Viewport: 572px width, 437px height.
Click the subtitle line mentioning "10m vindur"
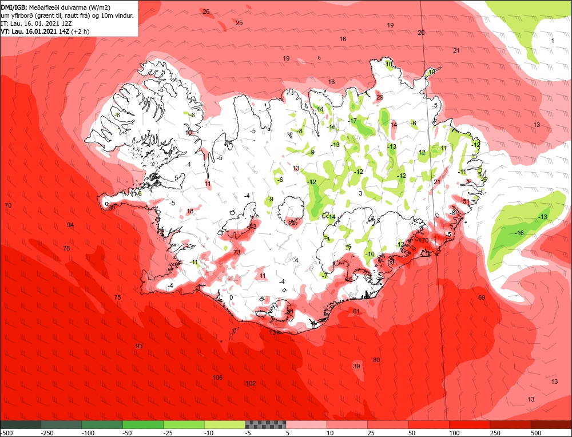coord(67,15)
